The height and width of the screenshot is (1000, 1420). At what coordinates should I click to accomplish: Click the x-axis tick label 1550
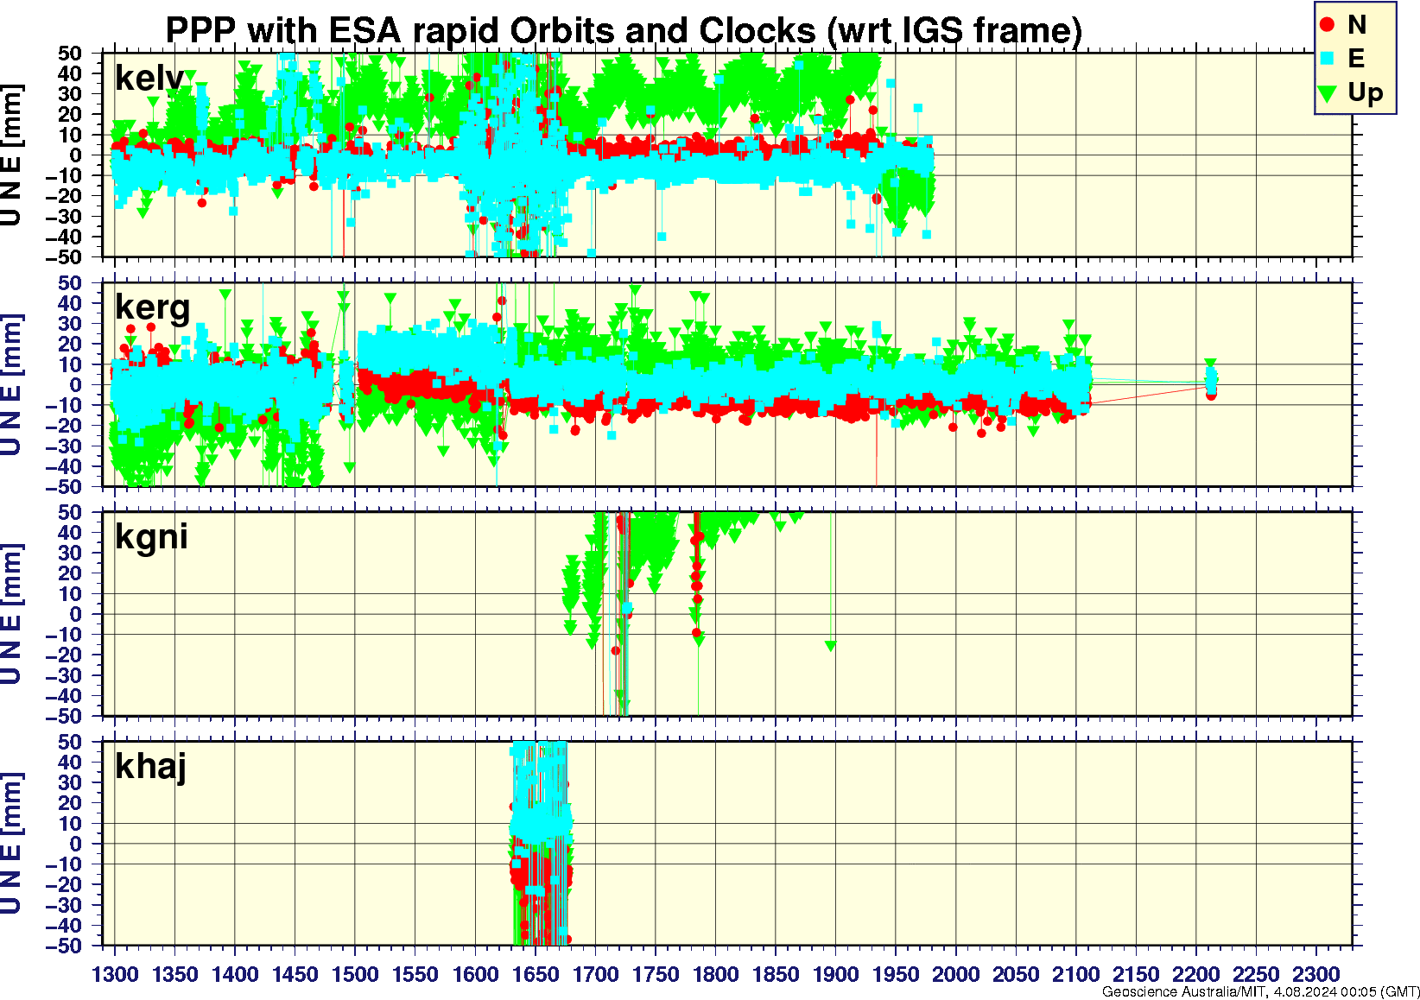415,974
